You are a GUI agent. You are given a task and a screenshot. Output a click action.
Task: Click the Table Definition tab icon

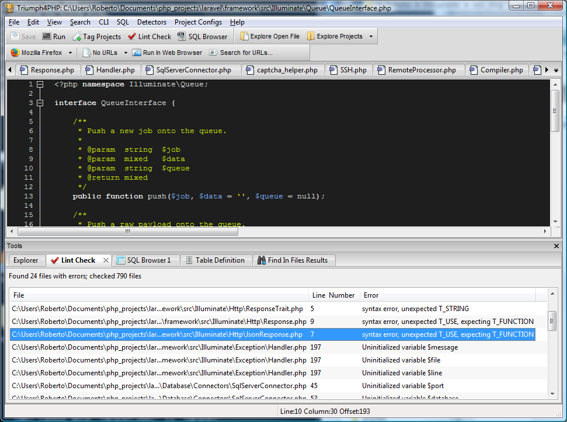(x=189, y=260)
